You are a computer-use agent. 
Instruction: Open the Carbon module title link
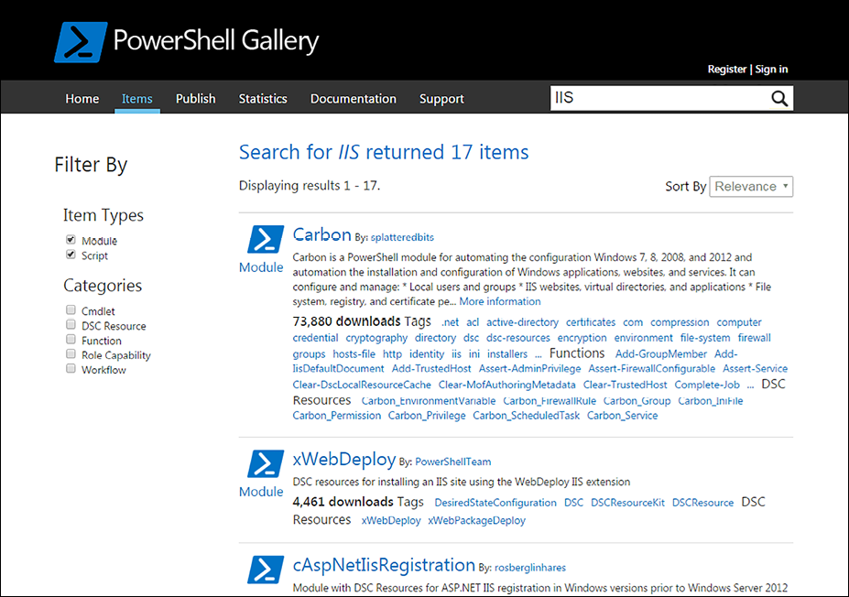tap(321, 235)
